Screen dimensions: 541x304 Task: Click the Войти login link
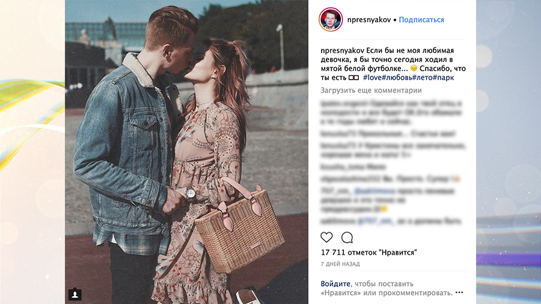(x=335, y=284)
